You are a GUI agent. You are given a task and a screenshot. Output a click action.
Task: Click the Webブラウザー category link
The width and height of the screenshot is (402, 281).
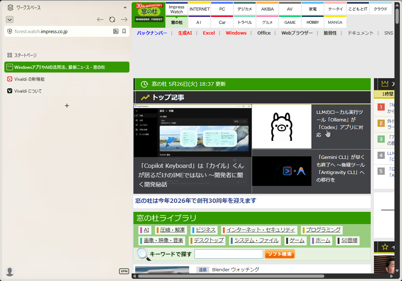[x=297, y=33]
